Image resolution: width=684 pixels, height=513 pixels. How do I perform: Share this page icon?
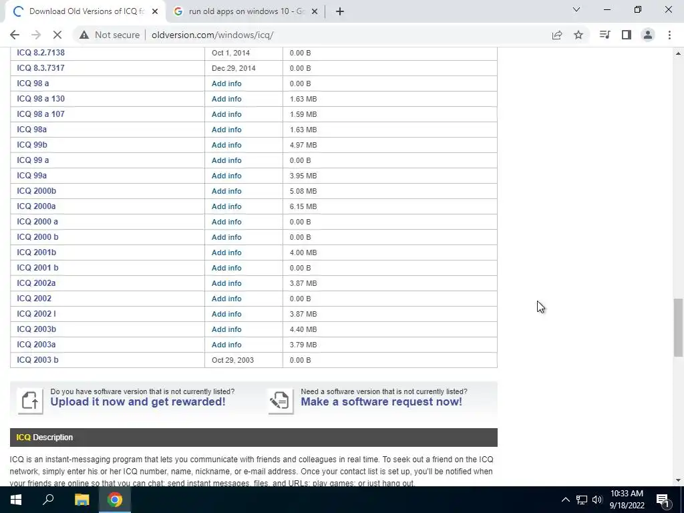(557, 35)
